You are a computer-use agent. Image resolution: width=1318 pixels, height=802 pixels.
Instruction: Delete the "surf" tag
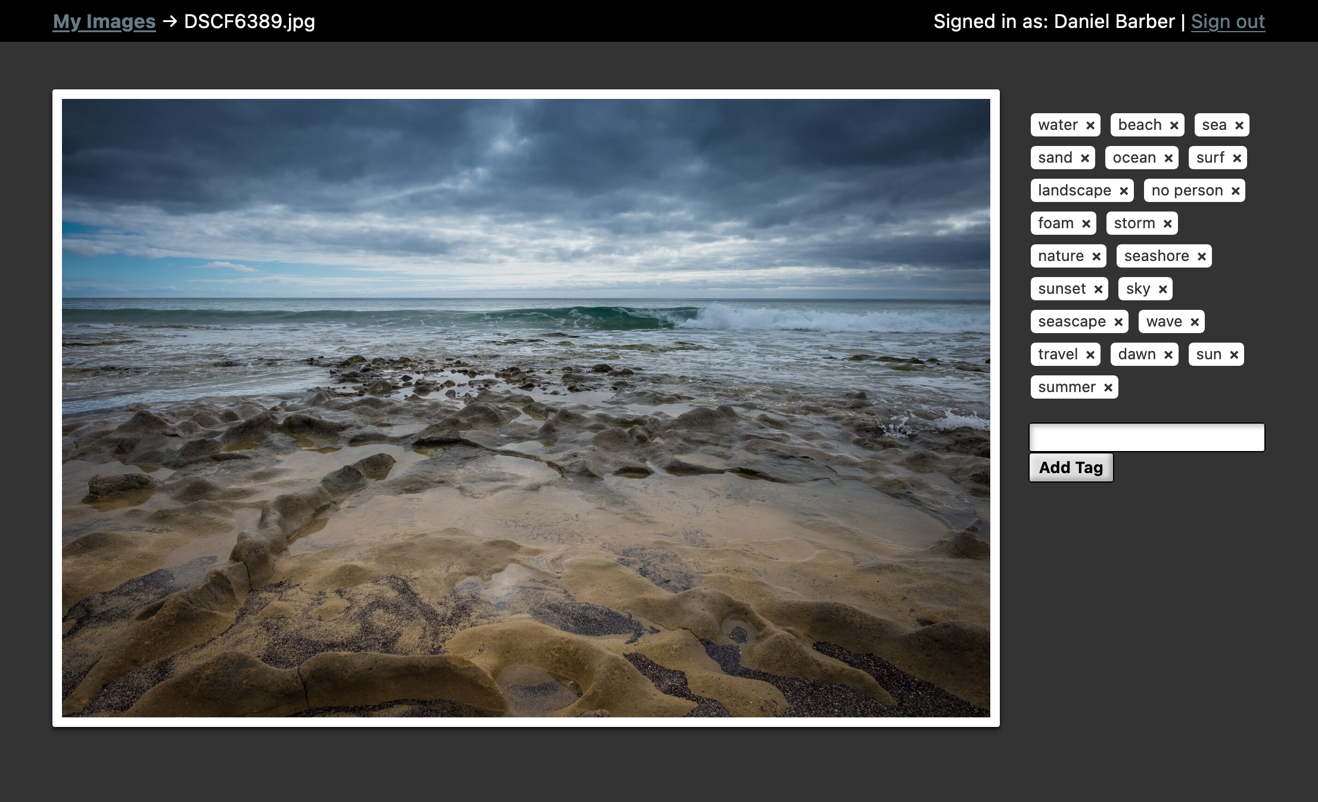1238,157
